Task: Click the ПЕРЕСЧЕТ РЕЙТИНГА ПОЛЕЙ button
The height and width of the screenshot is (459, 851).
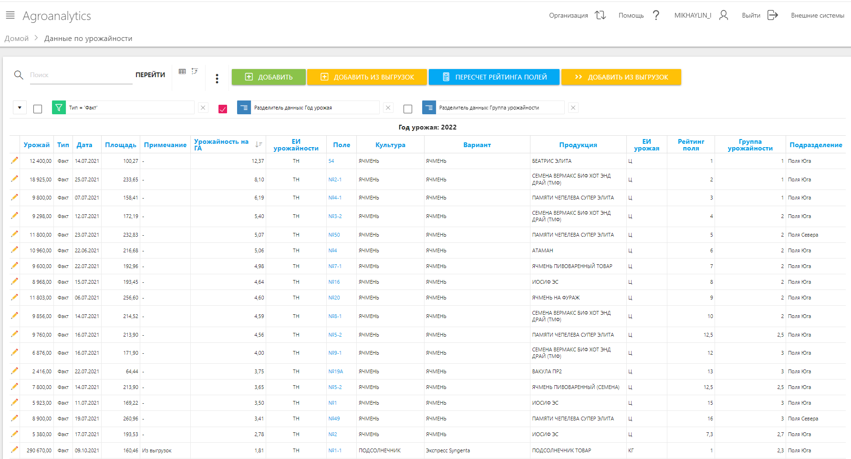Action: pyautogui.click(x=494, y=77)
